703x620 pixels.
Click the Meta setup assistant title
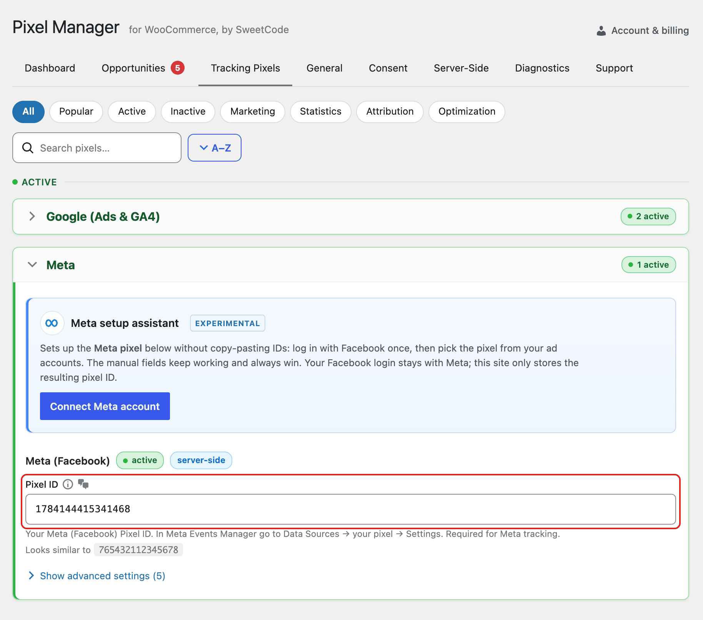point(125,323)
